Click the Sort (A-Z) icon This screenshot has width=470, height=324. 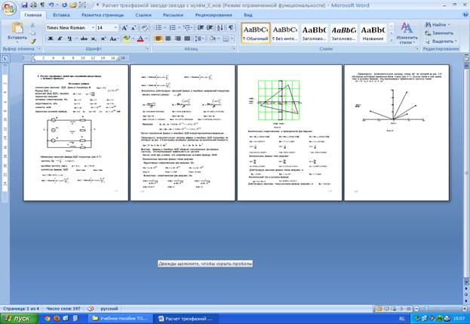point(220,28)
